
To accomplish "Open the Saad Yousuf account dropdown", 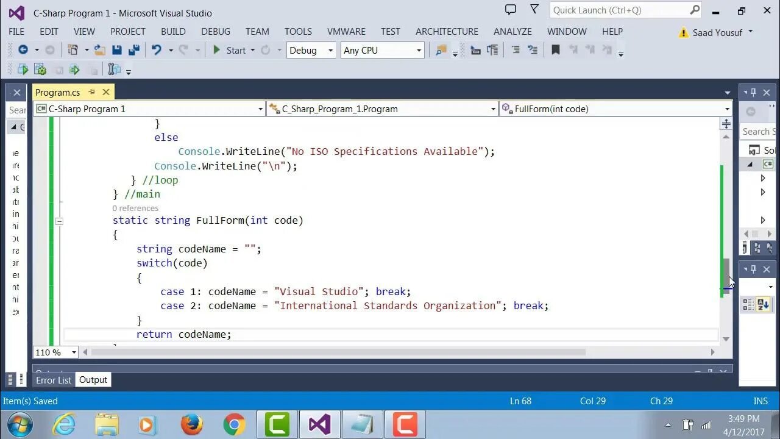I will point(750,31).
